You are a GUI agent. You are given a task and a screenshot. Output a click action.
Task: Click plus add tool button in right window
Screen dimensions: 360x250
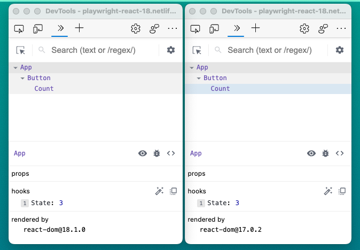pos(255,28)
